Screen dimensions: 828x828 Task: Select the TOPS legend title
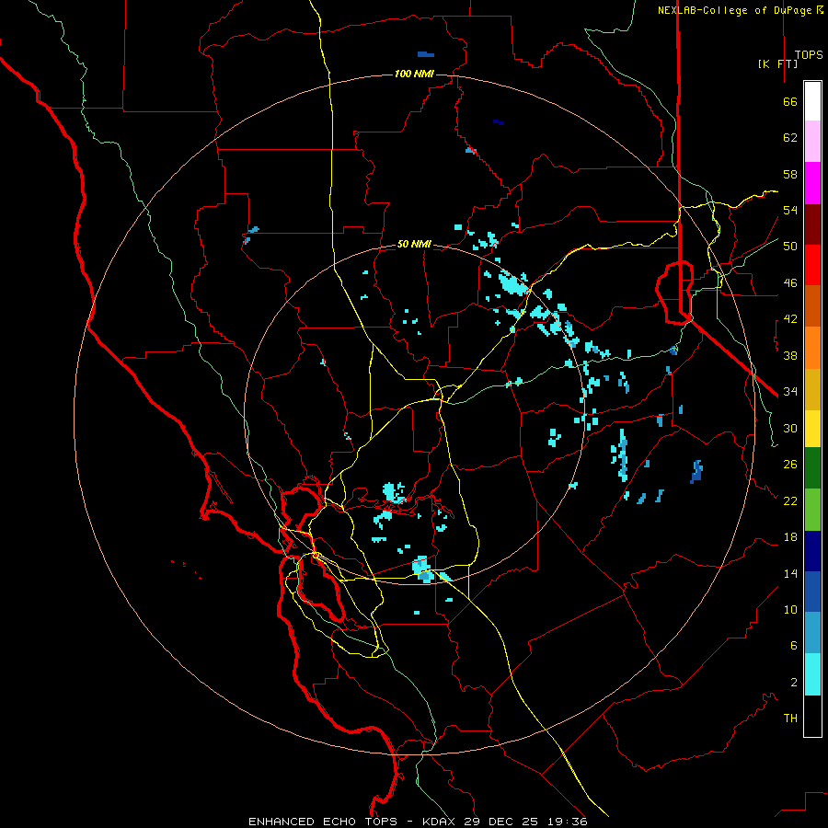tap(809, 55)
